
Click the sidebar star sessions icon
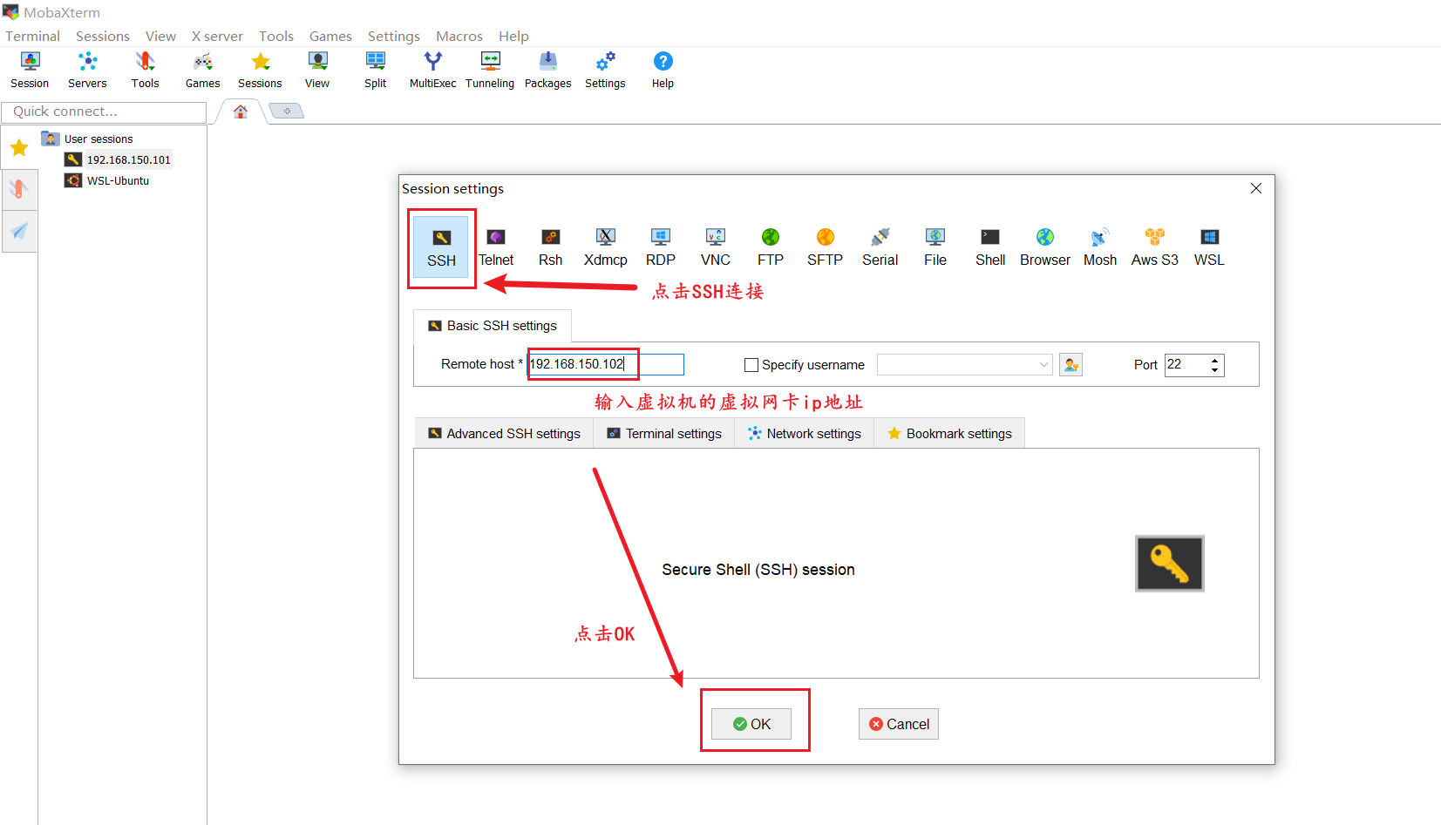[19, 147]
